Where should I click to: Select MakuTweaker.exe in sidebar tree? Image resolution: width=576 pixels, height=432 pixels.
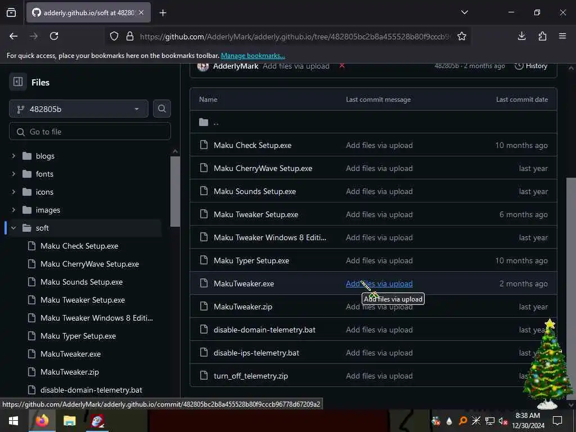coord(70,354)
